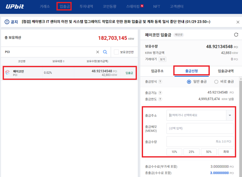Viewport: 242px width, 177px height.
Task: Click the 공지 notice exclamation icon
Action: (7, 22)
